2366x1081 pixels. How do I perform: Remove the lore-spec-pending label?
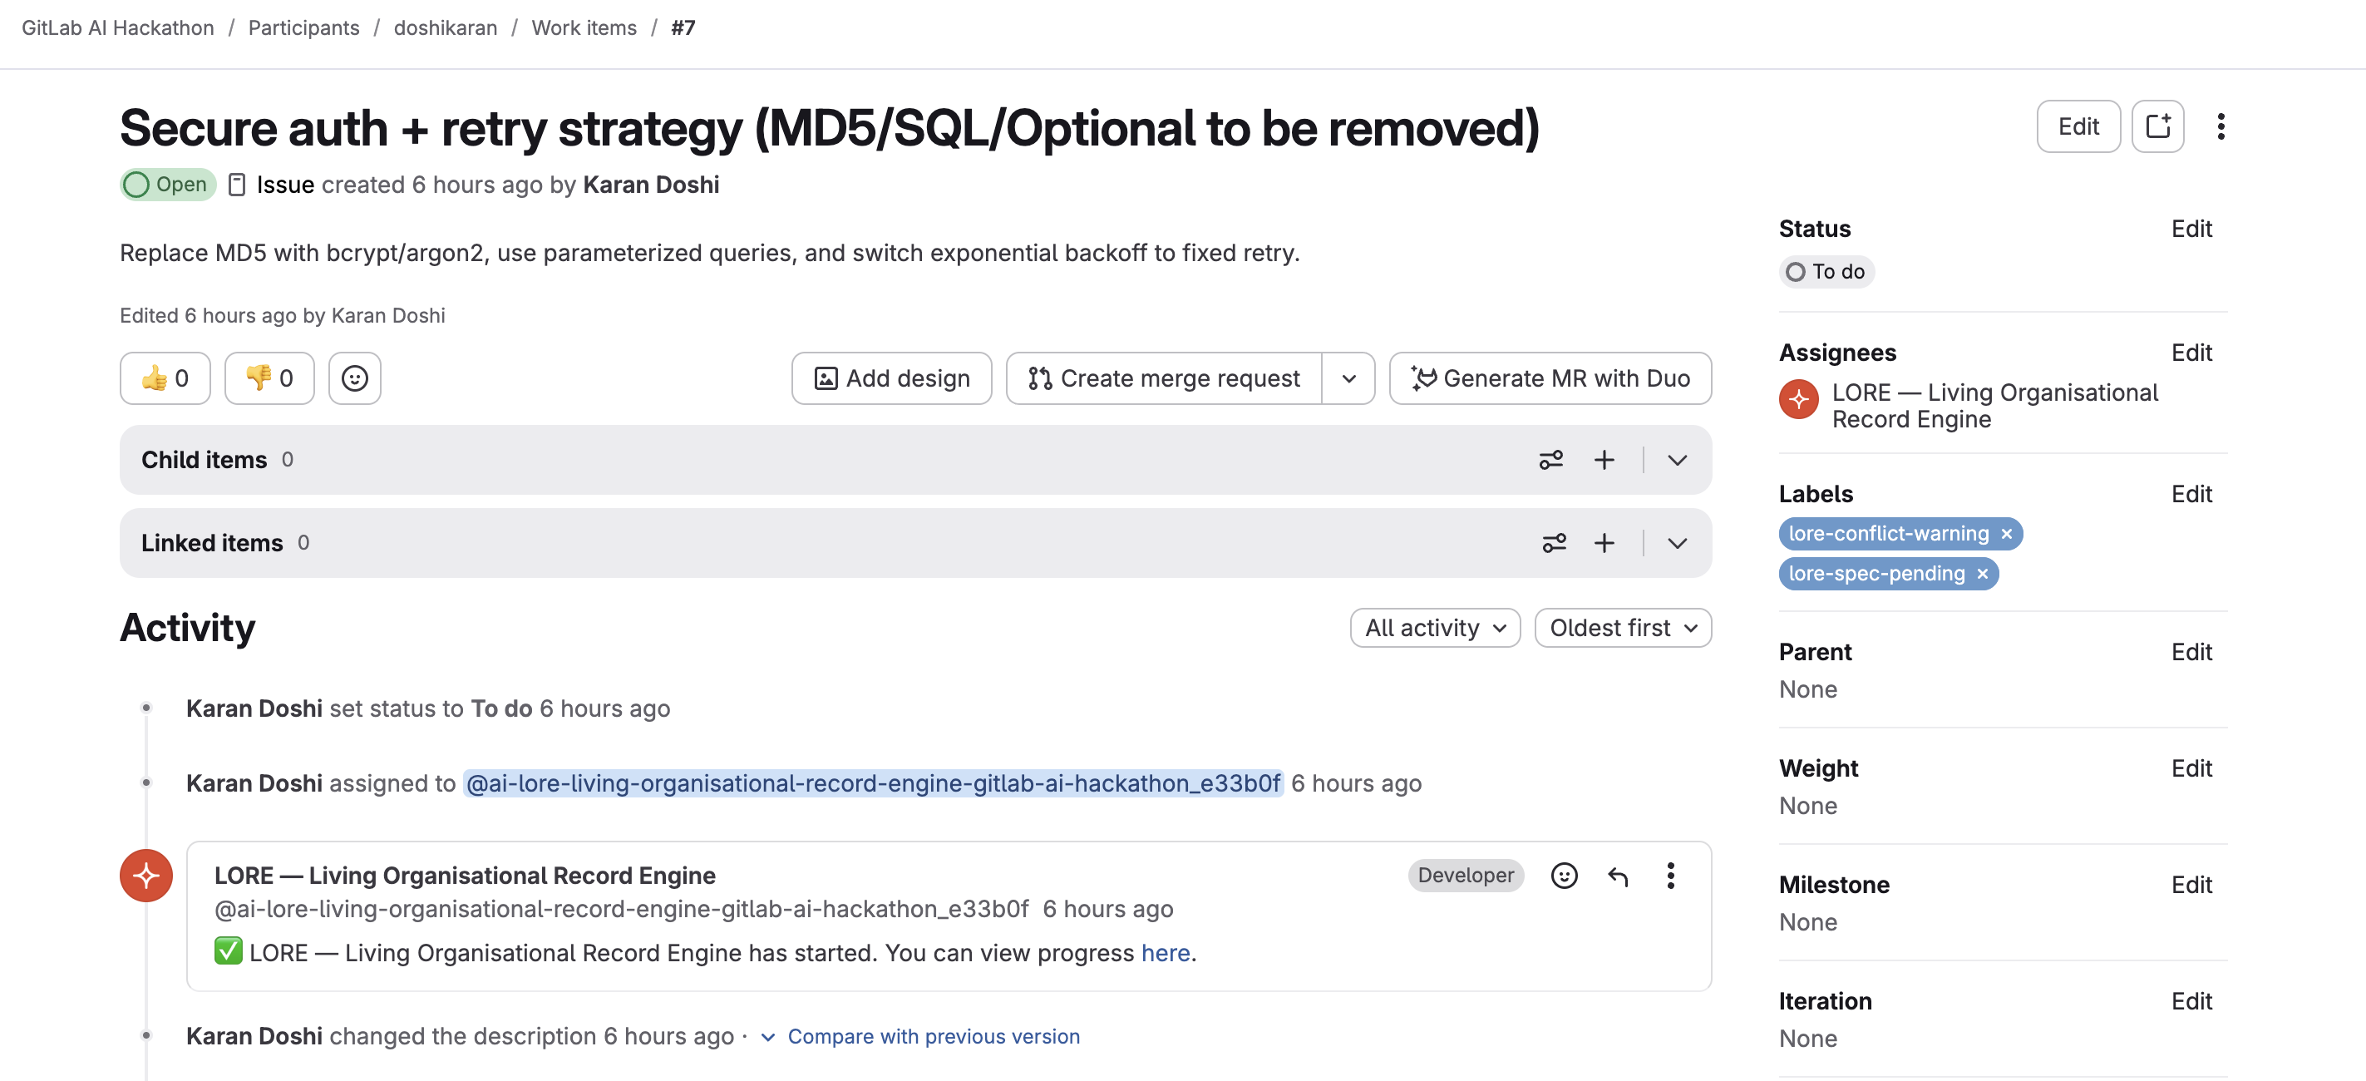(1982, 574)
